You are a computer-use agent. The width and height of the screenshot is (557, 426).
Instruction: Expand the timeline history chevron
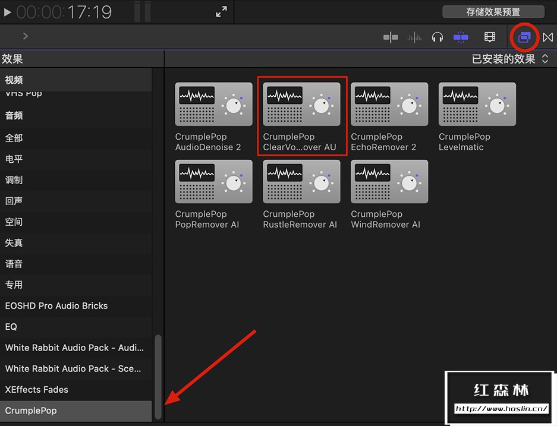(25, 36)
